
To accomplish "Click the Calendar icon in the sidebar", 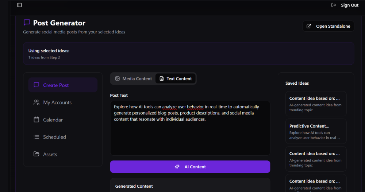I will pyautogui.click(x=36, y=120).
